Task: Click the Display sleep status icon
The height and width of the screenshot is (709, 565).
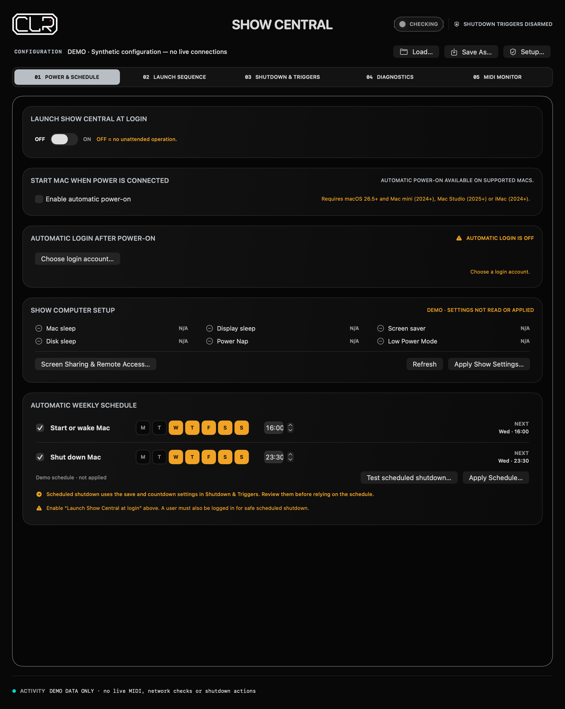Action: tap(209, 328)
